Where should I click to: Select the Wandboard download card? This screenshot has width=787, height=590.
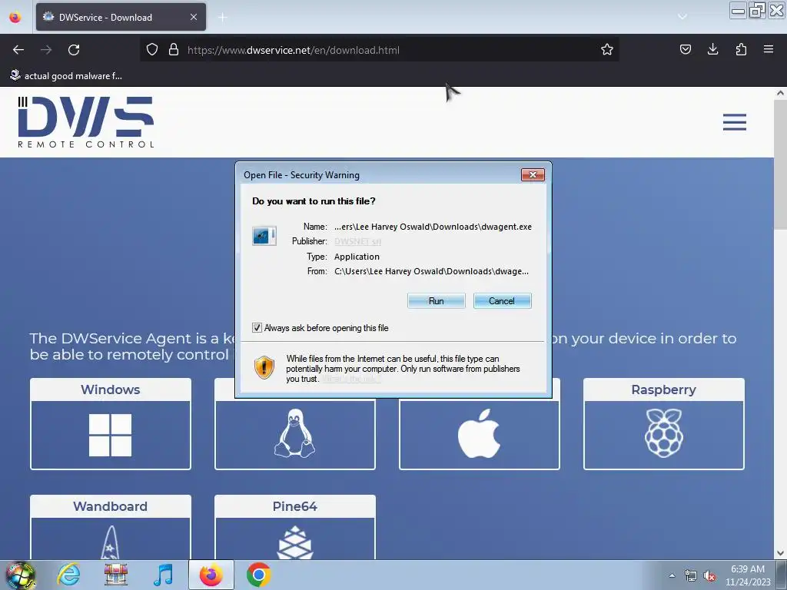tap(111, 527)
